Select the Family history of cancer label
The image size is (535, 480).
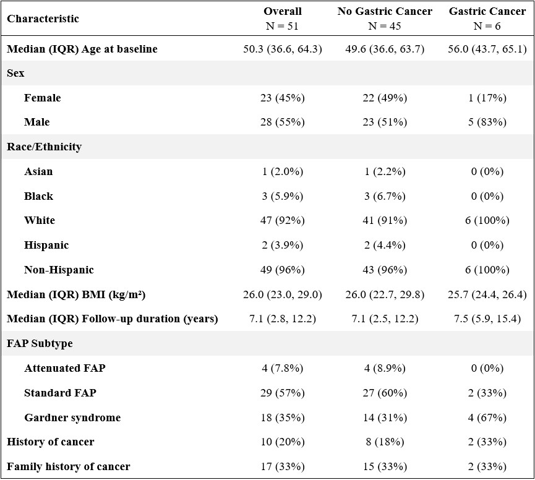tap(69, 467)
